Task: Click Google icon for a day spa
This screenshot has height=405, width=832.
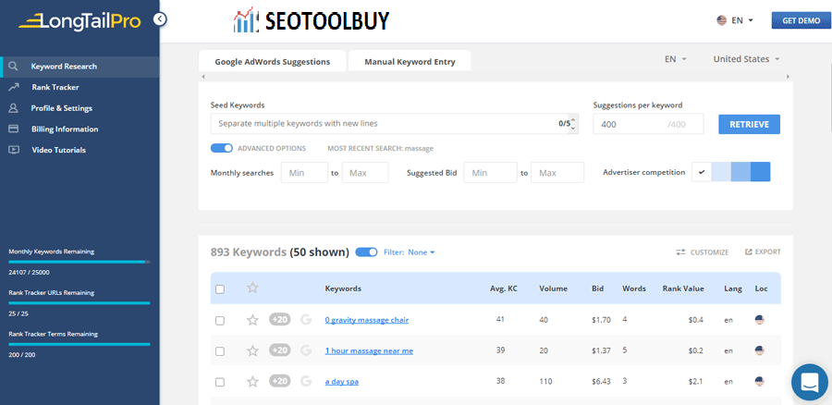Action: coord(306,381)
